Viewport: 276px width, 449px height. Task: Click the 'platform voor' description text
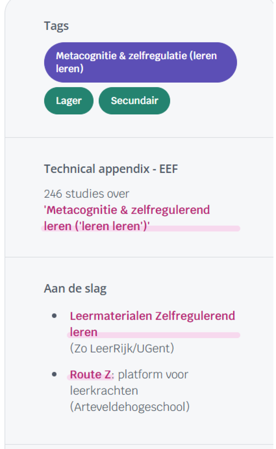coord(153,375)
